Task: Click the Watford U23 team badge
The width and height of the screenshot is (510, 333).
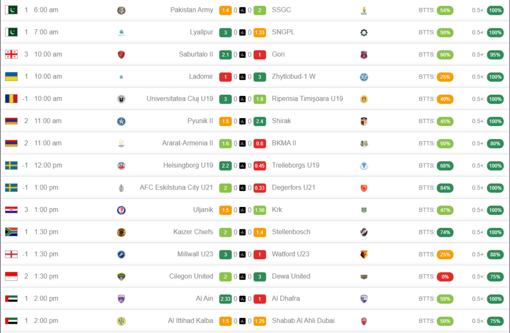Action: point(364,255)
